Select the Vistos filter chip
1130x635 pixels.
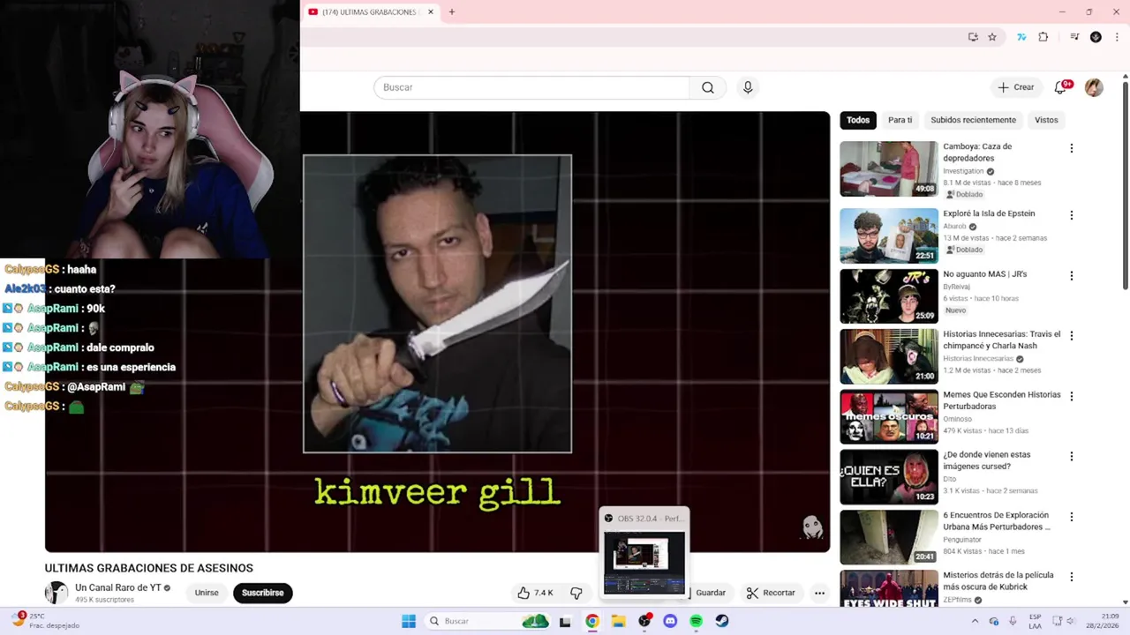pyautogui.click(x=1046, y=120)
